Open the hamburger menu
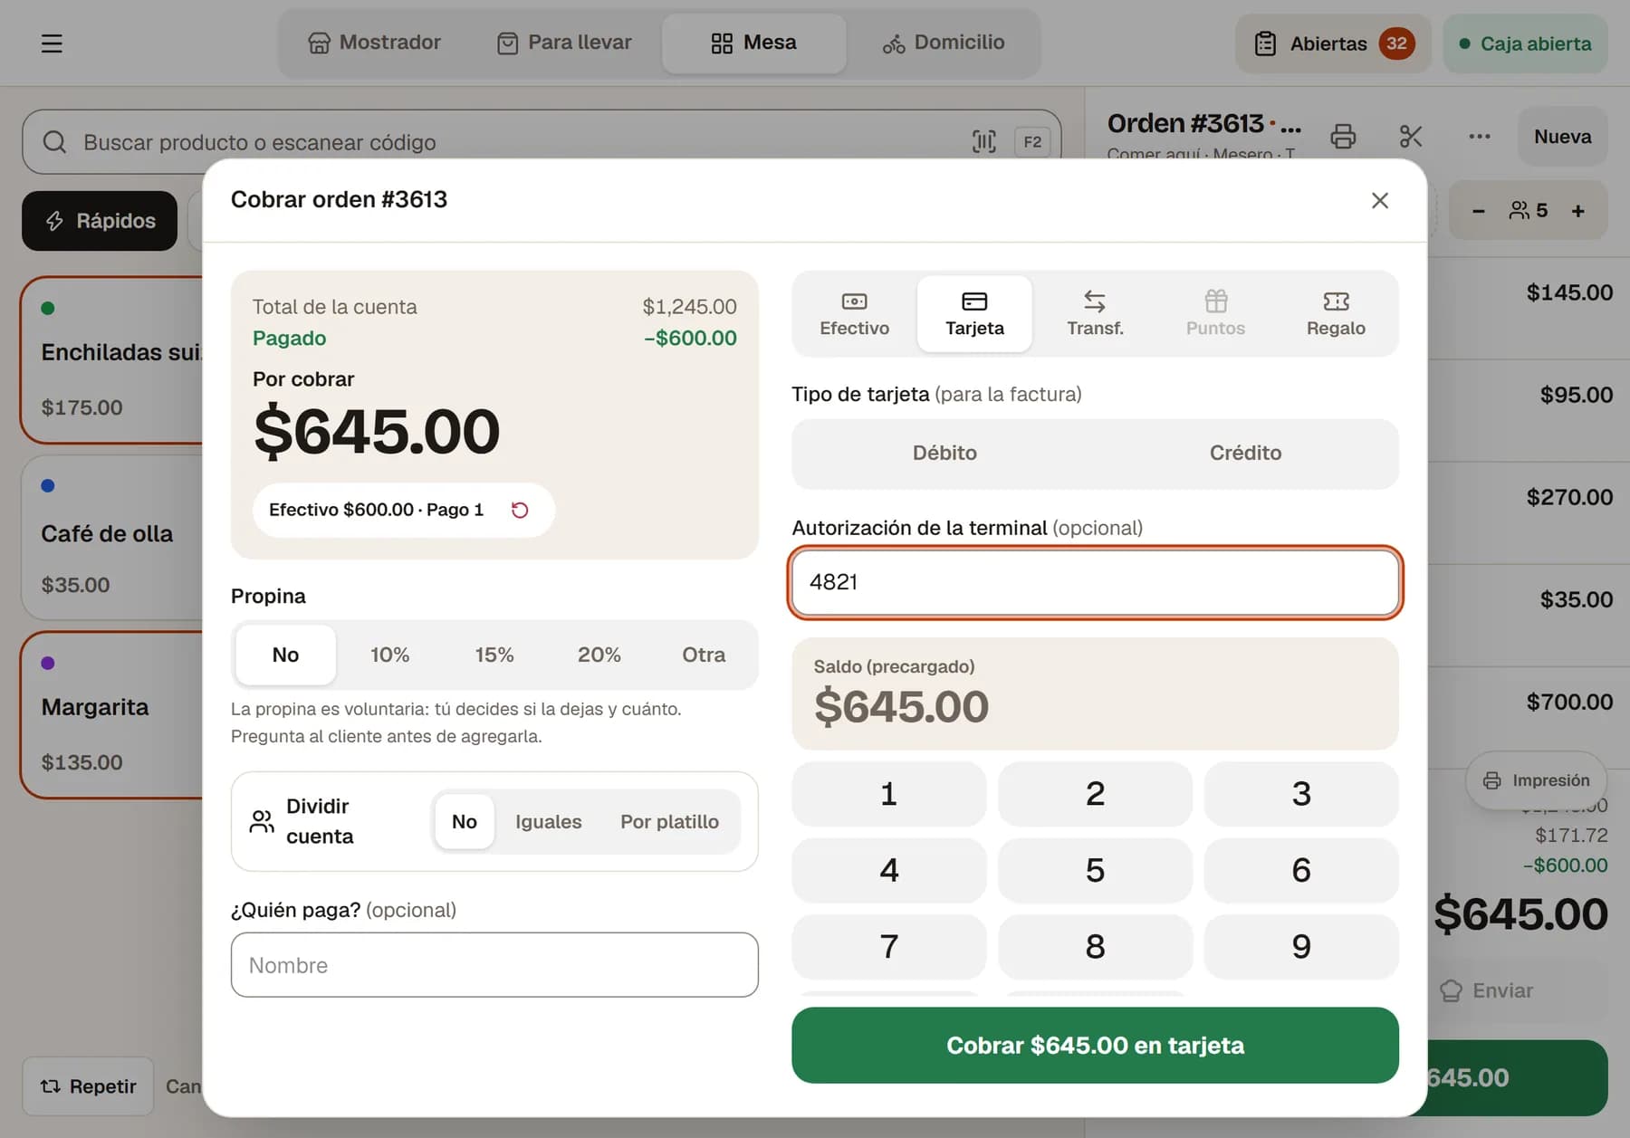This screenshot has height=1138, width=1630. click(x=52, y=43)
